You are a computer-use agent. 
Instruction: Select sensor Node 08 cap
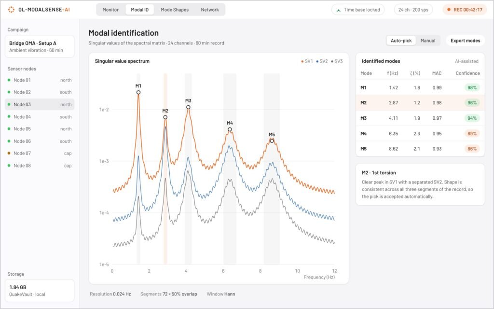tap(40, 166)
